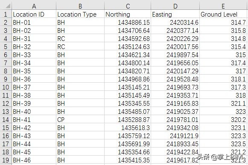Click the 'Location Type' header cell
Screen dimensions: 248x165
tap(80, 14)
